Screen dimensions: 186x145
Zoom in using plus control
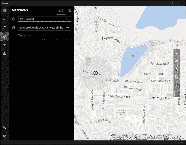pos(177,85)
